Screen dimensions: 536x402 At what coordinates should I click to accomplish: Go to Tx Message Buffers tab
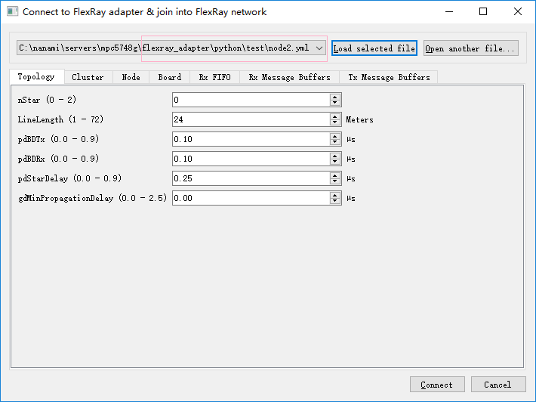click(x=389, y=77)
